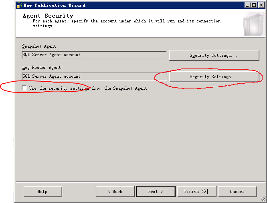Close the wizard with the X button
This screenshot has width=267, height=203.
click(x=261, y=5)
